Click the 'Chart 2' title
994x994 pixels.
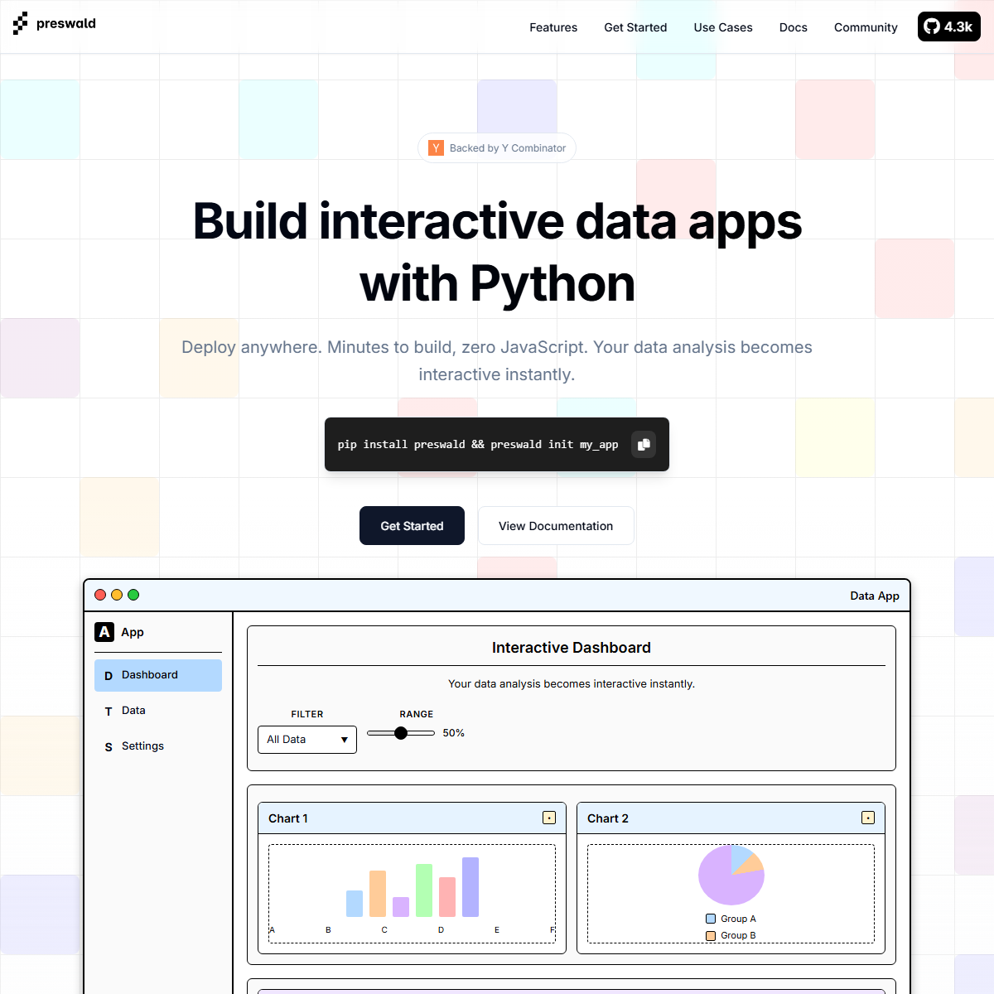pyautogui.click(x=608, y=818)
